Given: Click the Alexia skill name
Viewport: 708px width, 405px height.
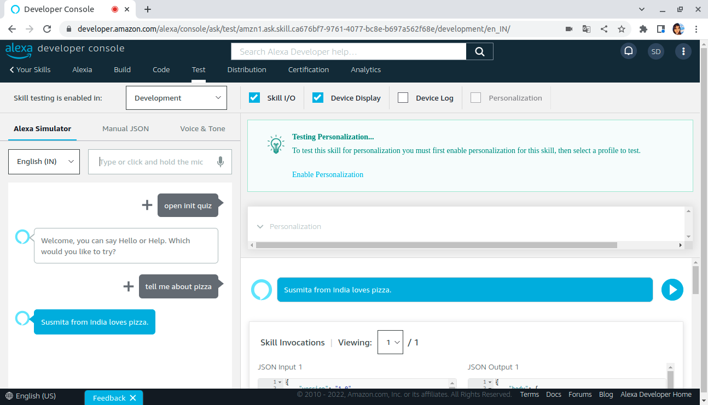Looking at the screenshot, I should coord(82,69).
